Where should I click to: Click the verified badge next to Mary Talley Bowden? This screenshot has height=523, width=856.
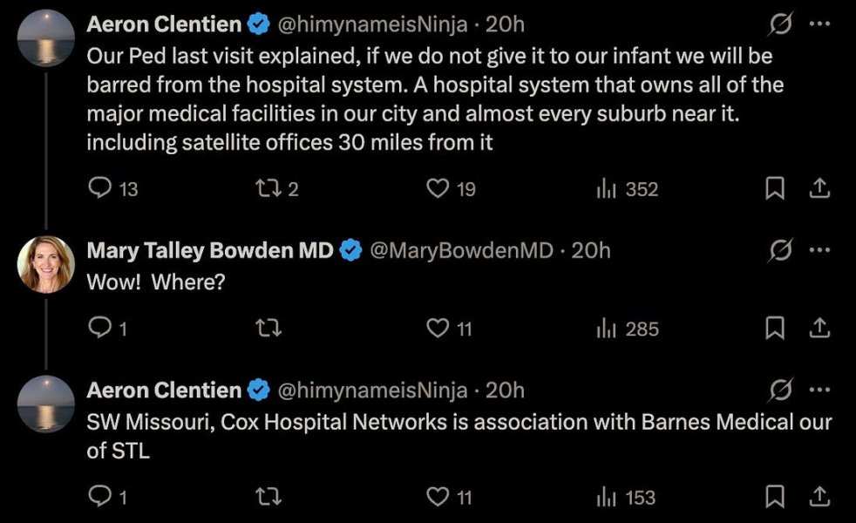(x=351, y=250)
